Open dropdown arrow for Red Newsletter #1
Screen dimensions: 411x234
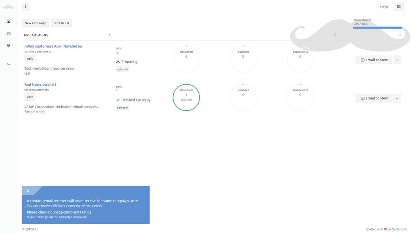397,98
